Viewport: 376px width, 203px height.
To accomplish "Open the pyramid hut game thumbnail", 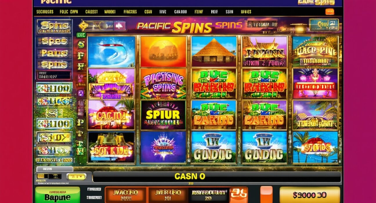I will [214, 52].
